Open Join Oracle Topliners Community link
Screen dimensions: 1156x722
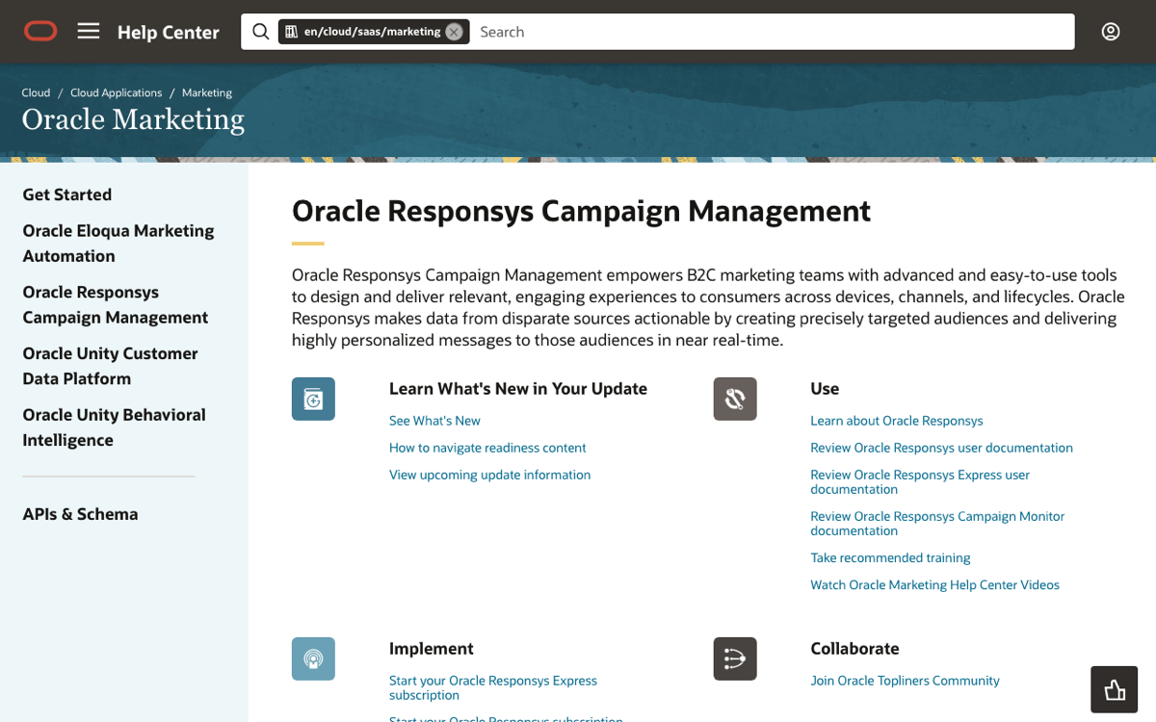905,681
